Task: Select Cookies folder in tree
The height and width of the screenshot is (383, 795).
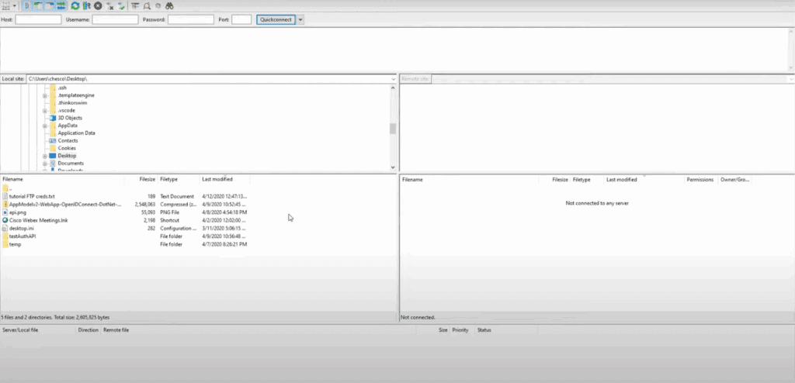Action: pos(67,148)
